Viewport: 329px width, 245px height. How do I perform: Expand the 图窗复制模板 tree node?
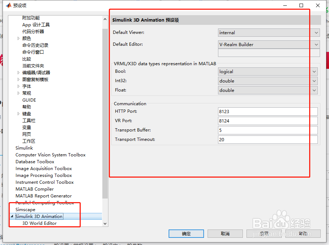[x=18, y=80]
